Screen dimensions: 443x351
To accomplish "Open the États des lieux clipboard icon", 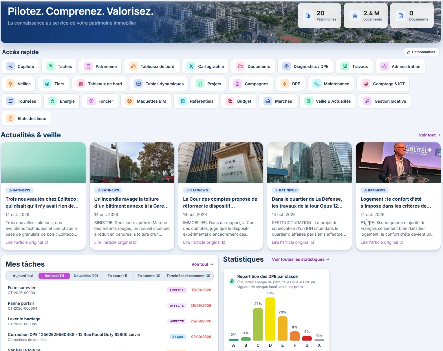I will [10, 119].
